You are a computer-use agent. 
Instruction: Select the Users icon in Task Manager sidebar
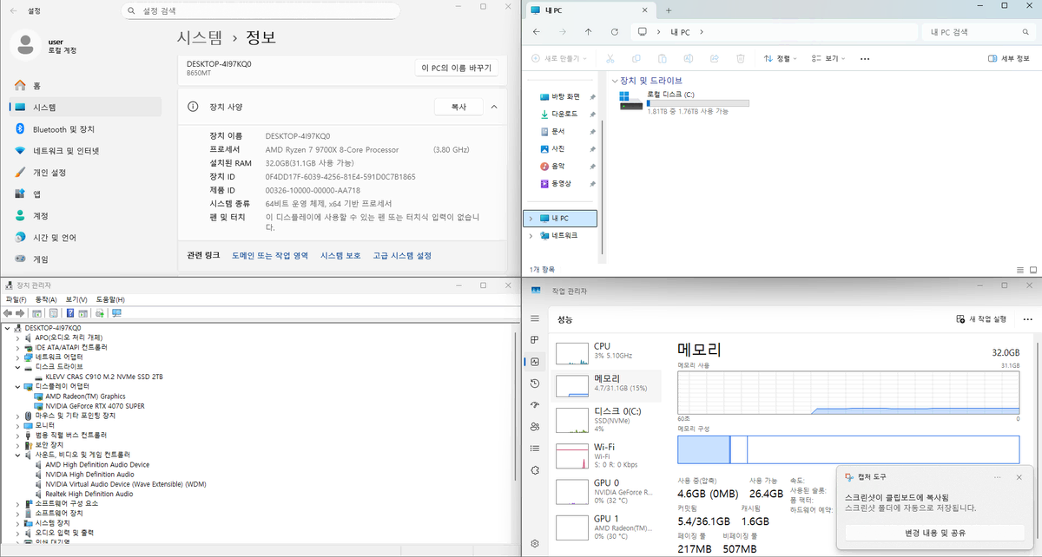point(534,426)
